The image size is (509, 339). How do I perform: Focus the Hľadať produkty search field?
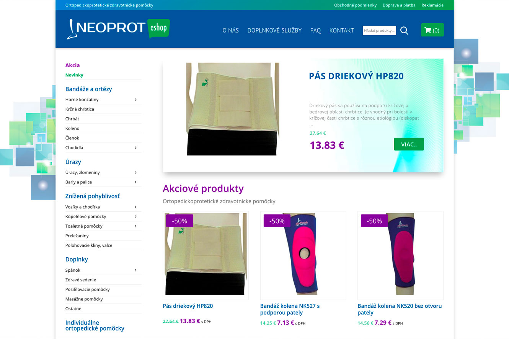coord(379,31)
